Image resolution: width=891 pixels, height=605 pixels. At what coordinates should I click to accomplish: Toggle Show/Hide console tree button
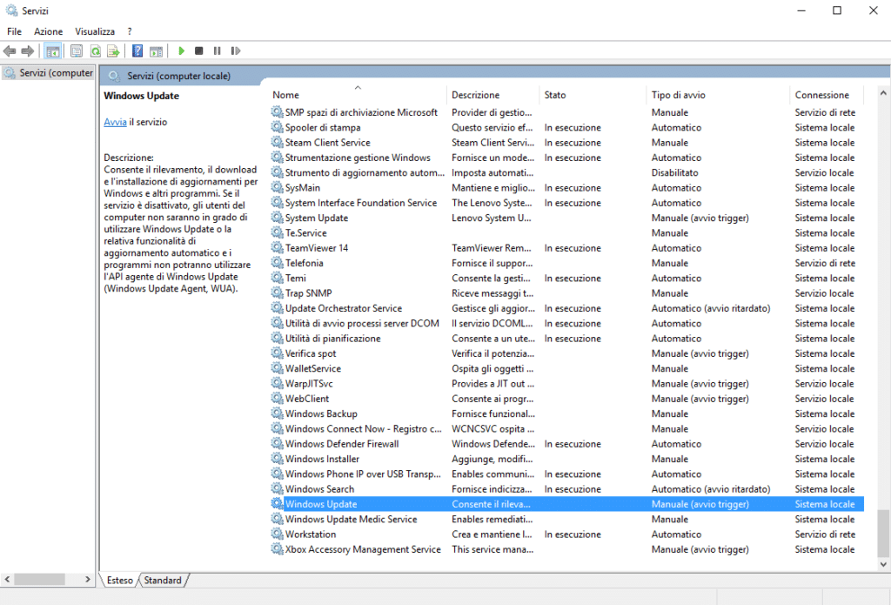(x=53, y=51)
